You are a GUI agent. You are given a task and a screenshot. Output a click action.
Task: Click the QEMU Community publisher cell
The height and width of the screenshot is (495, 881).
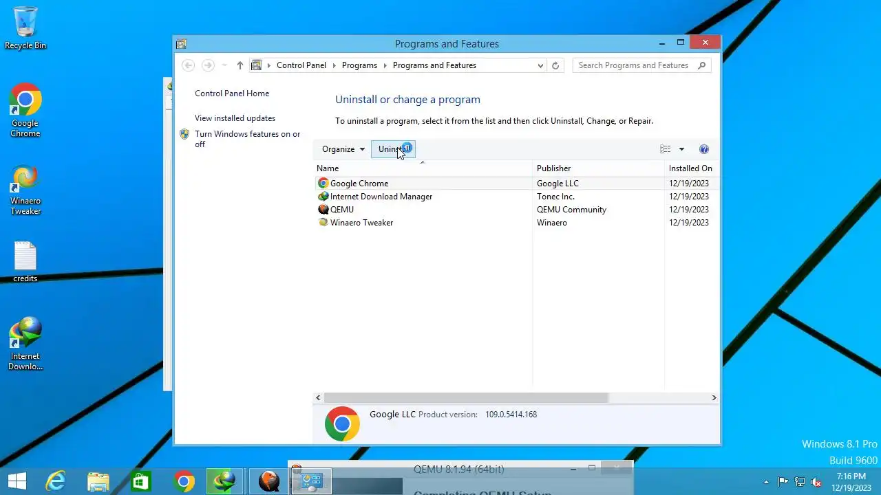[x=571, y=210]
